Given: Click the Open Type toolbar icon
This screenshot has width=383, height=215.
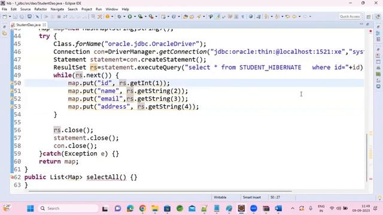Looking at the screenshot, I should point(186,17).
